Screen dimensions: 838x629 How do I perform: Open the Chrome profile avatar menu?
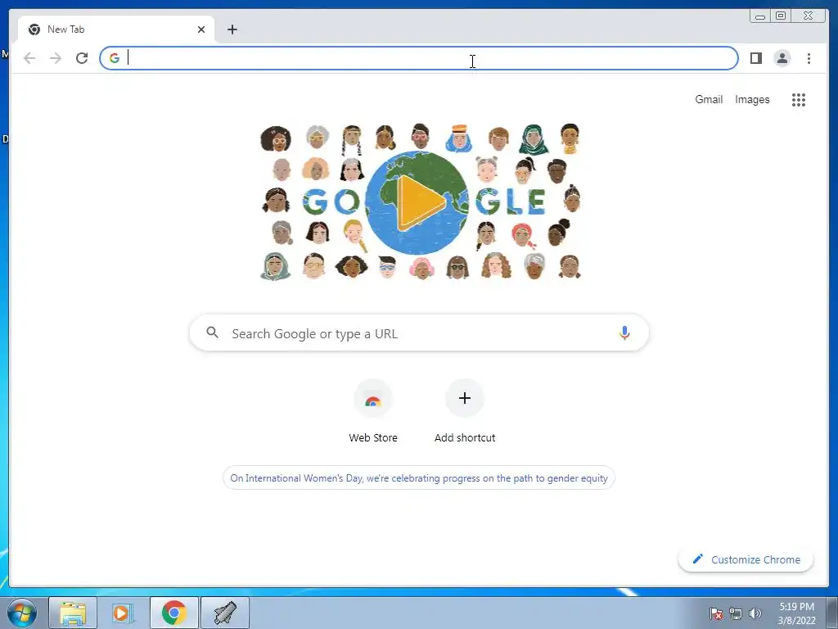click(x=782, y=58)
